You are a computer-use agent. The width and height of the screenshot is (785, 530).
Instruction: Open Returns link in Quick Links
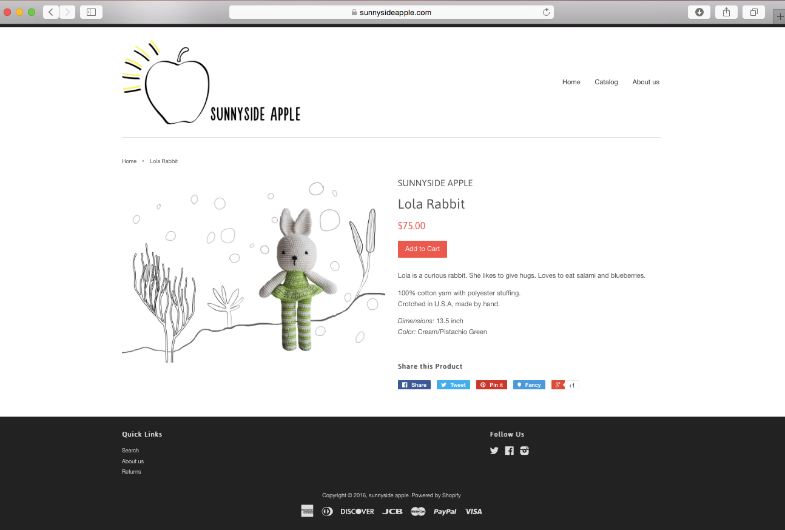coord(131,472)
